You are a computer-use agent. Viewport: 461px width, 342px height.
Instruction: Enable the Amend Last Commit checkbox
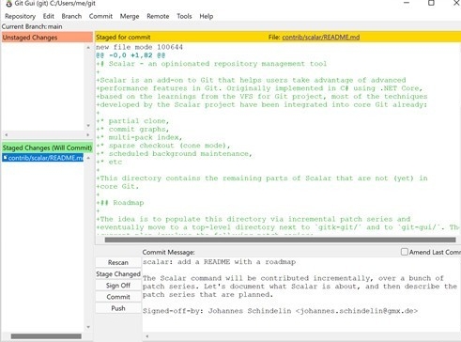coord(405,252)
